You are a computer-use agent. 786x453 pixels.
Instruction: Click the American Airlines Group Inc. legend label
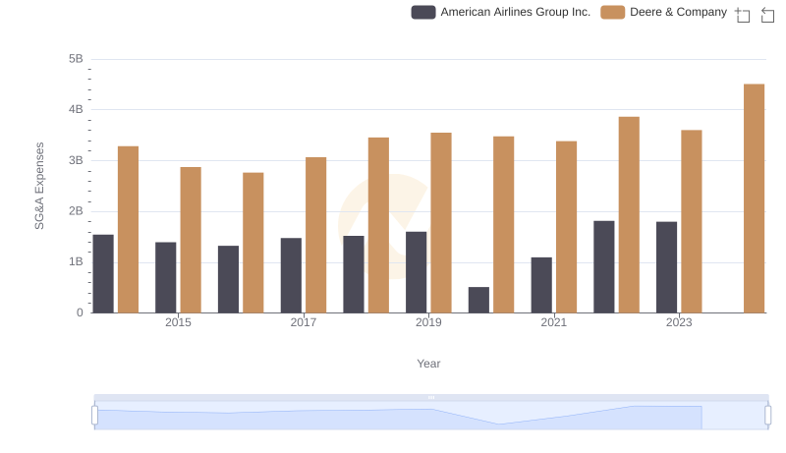tap(515, 12)
